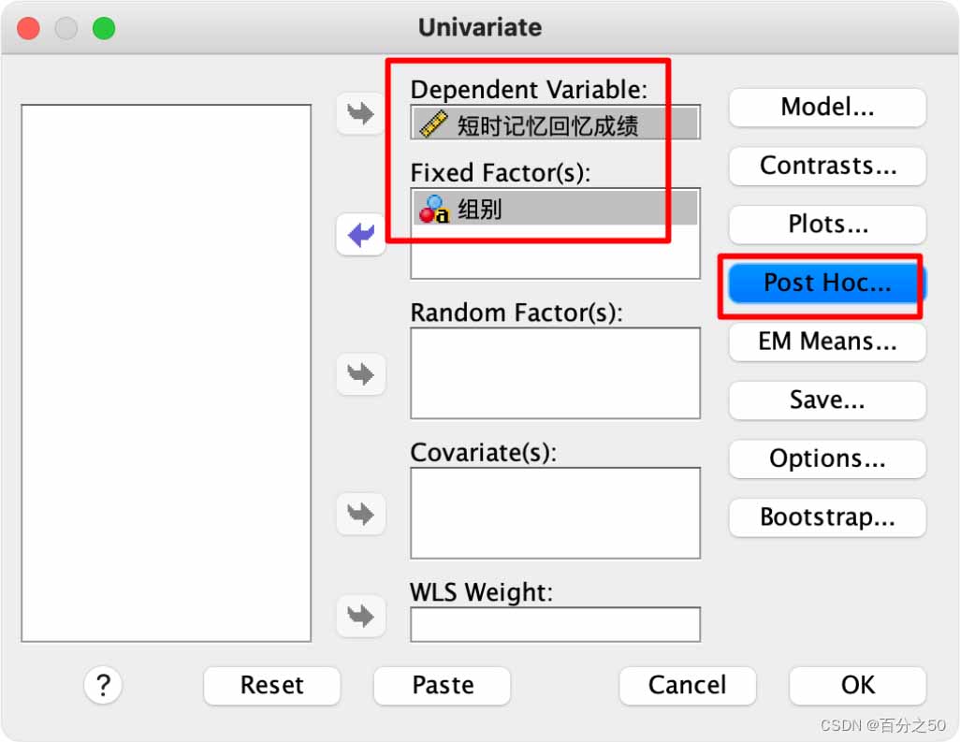This screenshot has height=742, width=960.
Task: Open the Contrasts... settings
Action: 827,166
